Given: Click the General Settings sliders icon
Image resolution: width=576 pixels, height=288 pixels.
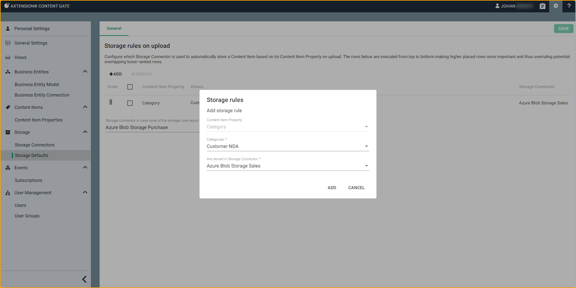Looking at the screenshot, I should click(8, 43).
